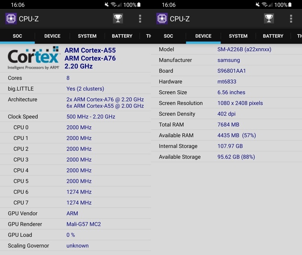Tap Scaling Governor value 'unknown'
Viewport: 302px width, 255px height.
(77, 246)
